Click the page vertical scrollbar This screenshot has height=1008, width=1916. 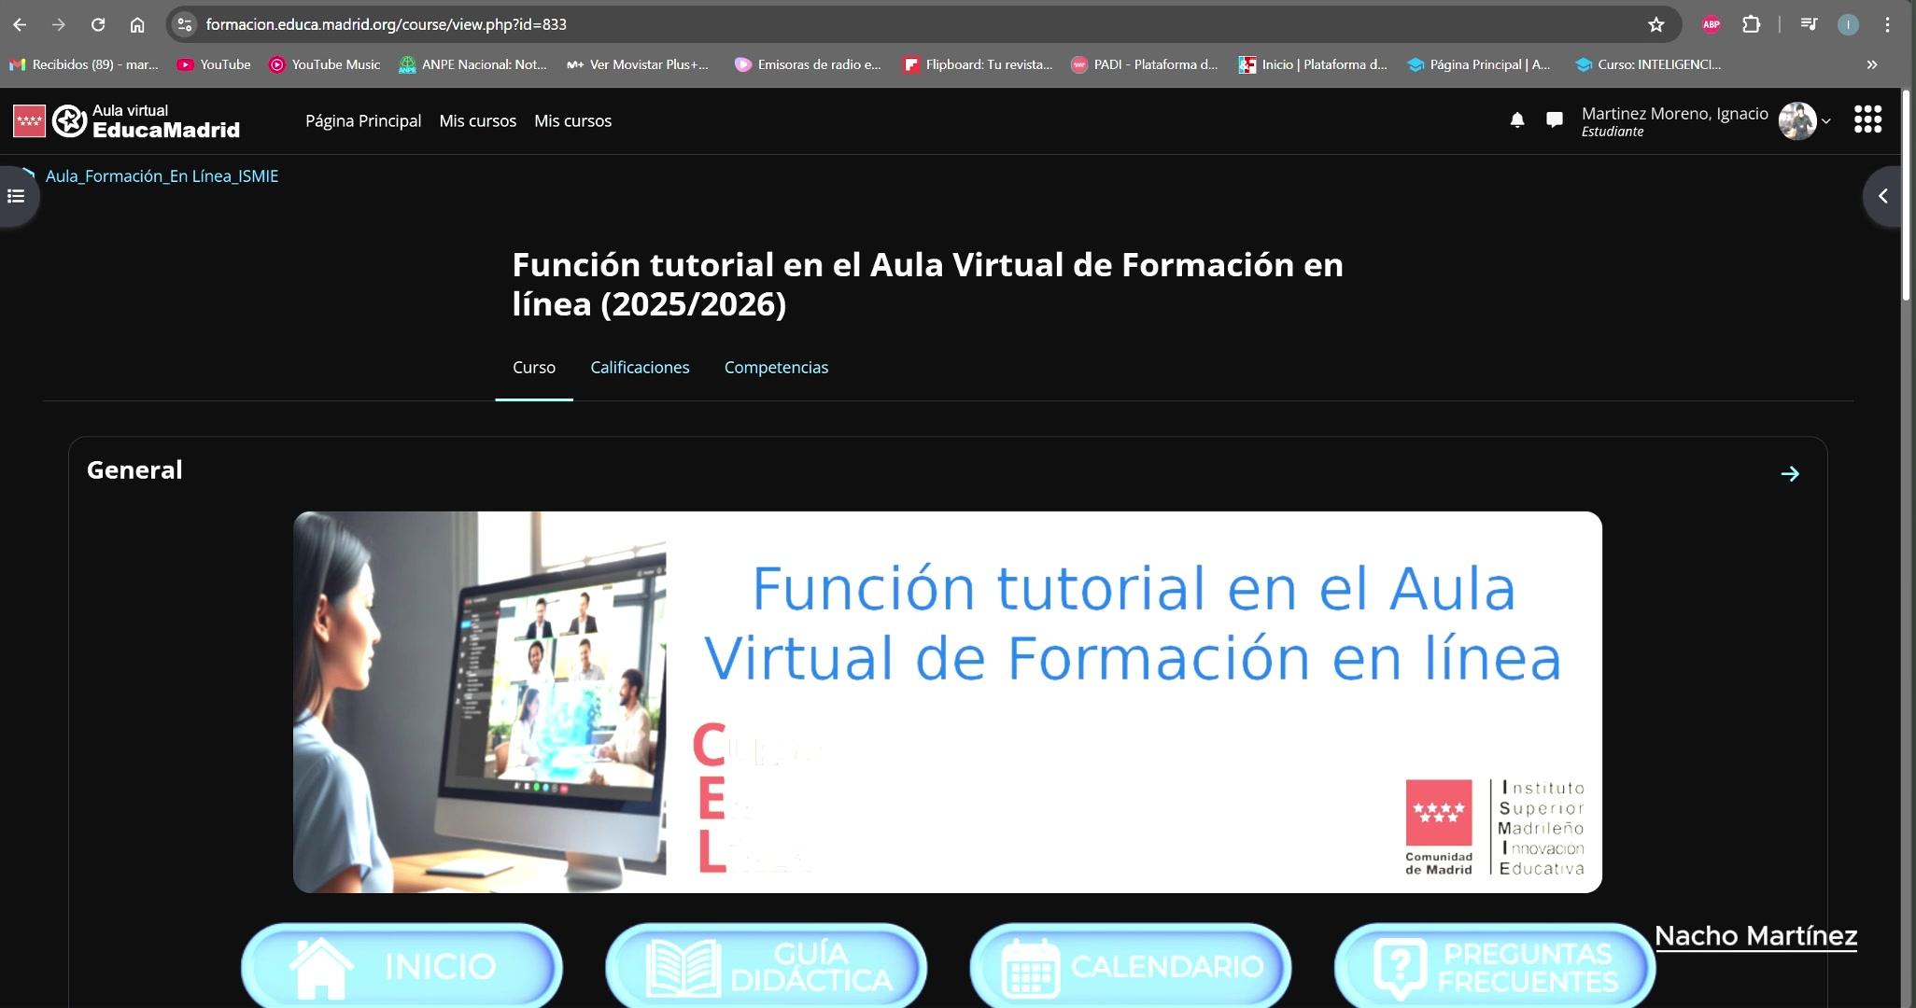coord(1908,196)
